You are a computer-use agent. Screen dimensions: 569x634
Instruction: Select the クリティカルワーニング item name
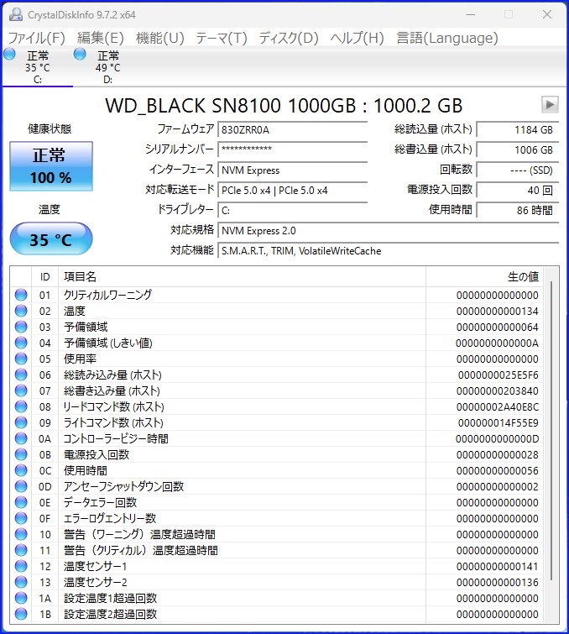[x=108, y=295]
